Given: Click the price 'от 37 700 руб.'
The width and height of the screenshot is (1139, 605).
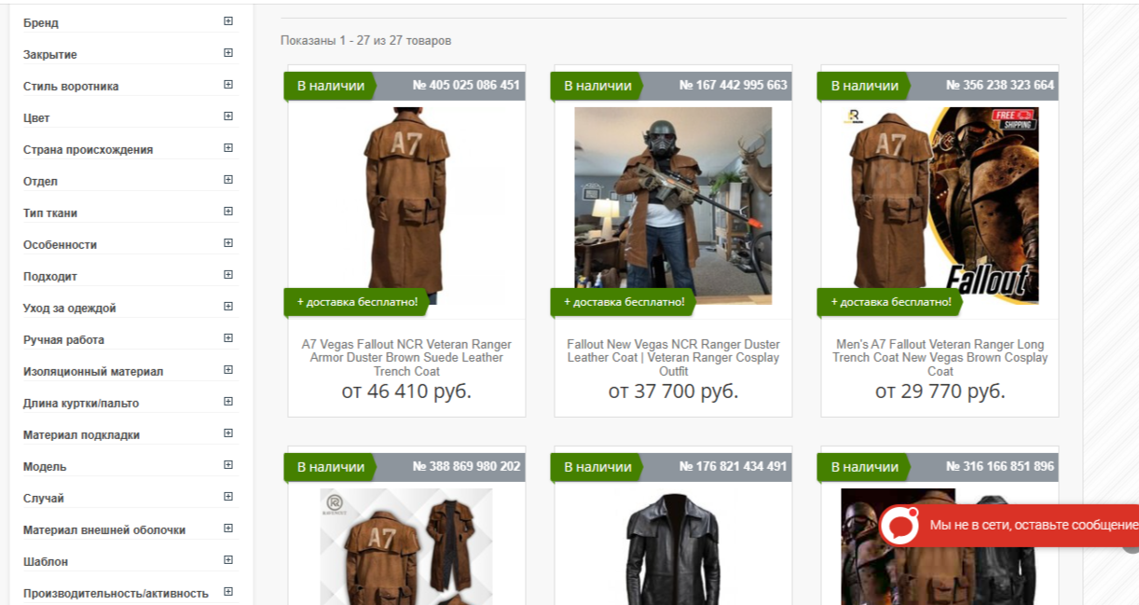Looking at the screenshot, I should [x=673, y=392].
